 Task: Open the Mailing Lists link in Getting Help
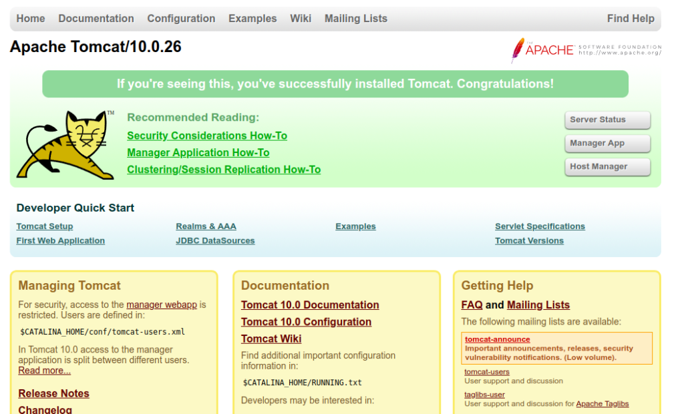click(x=538, y=305)
